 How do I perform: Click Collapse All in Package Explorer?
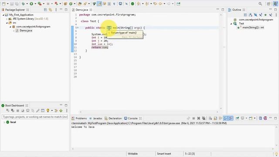click(45, 10)
